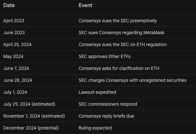Viewport: 196px width, 134px height.
Task: Click 'SEC charges Consensys with unregistered securities'
Action: (x=133, y=80)
